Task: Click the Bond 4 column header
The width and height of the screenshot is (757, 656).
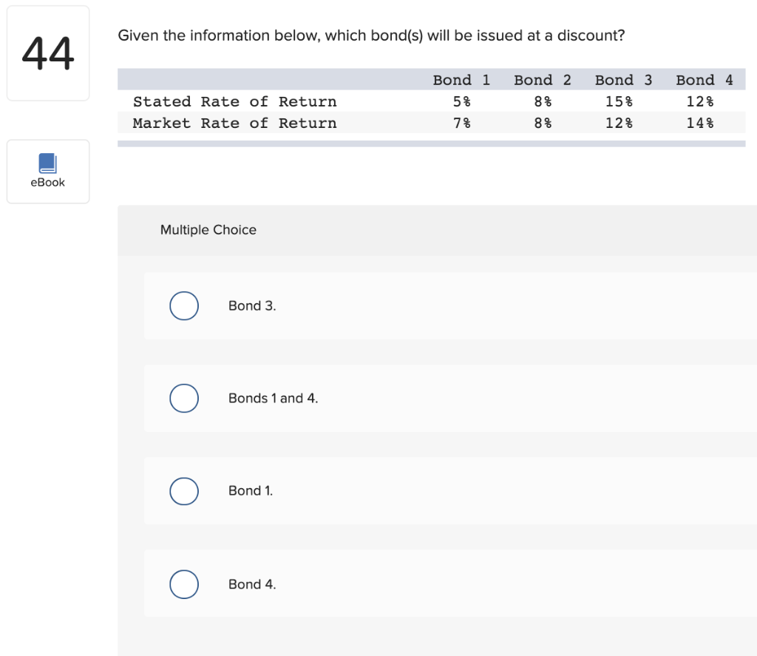Action: click(704, 79)
